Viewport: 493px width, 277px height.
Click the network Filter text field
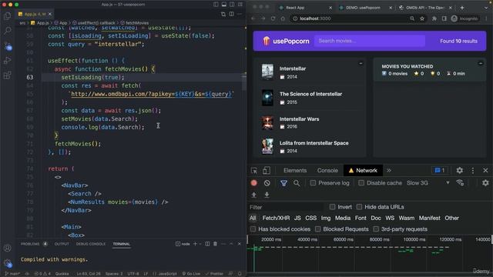pyautogui.click(x=286, y=207)
